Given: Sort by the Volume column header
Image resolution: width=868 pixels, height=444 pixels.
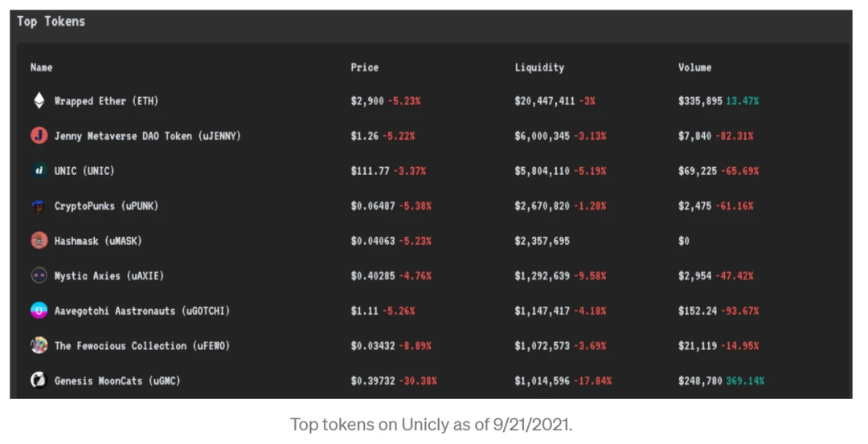Looking at the screenshot, I should pyautogui.click(x=694, y=67).
